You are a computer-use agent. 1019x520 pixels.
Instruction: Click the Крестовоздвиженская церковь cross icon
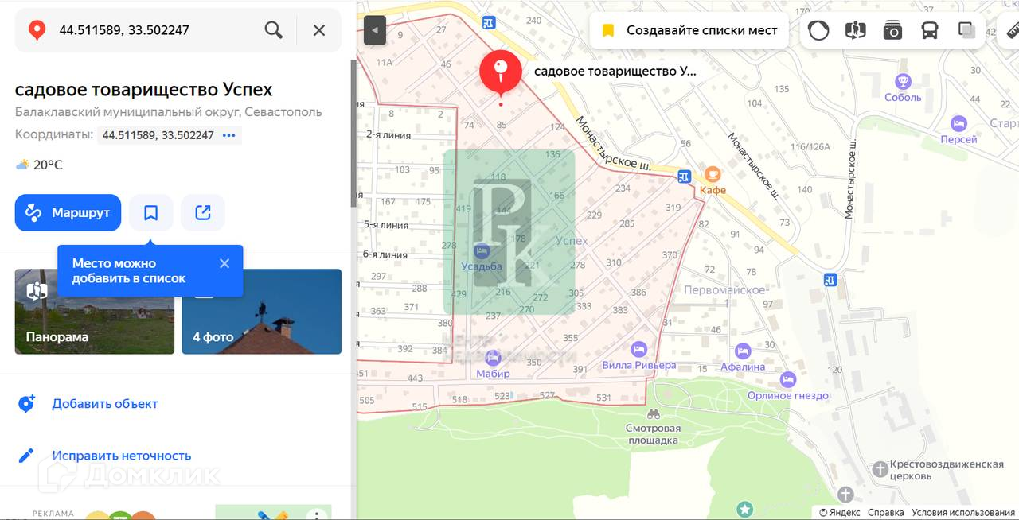pos(880,469)
